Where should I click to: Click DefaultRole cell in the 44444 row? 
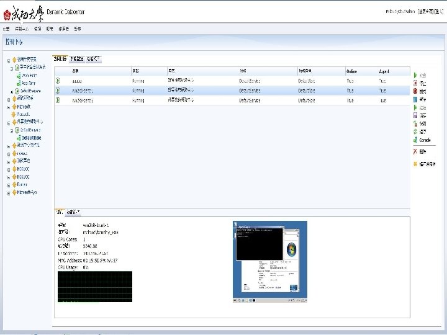click(307, 81)
